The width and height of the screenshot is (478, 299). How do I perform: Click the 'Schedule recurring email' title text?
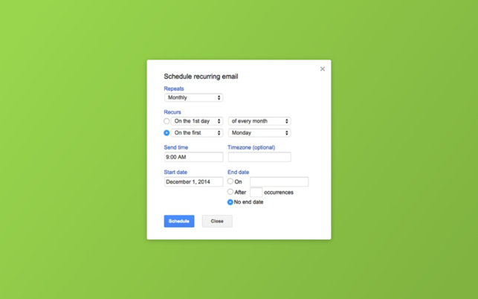tap(201, 77)
